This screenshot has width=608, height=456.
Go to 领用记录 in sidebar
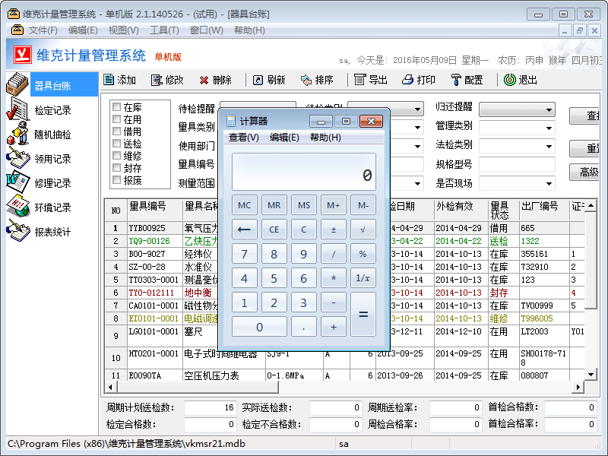tap(52, 159)
